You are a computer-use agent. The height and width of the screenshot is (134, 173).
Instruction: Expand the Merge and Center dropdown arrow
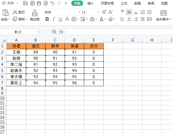[x=171, y=19]
